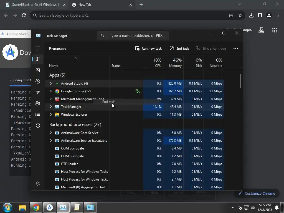Switch to Chrome via taskbar icon

[x=36, y=207]
